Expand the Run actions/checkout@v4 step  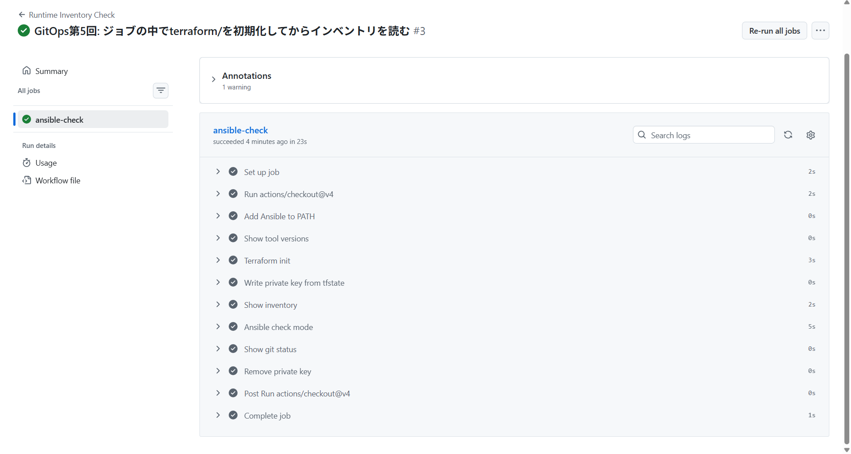pyautogui.click(x=218, y=194)
